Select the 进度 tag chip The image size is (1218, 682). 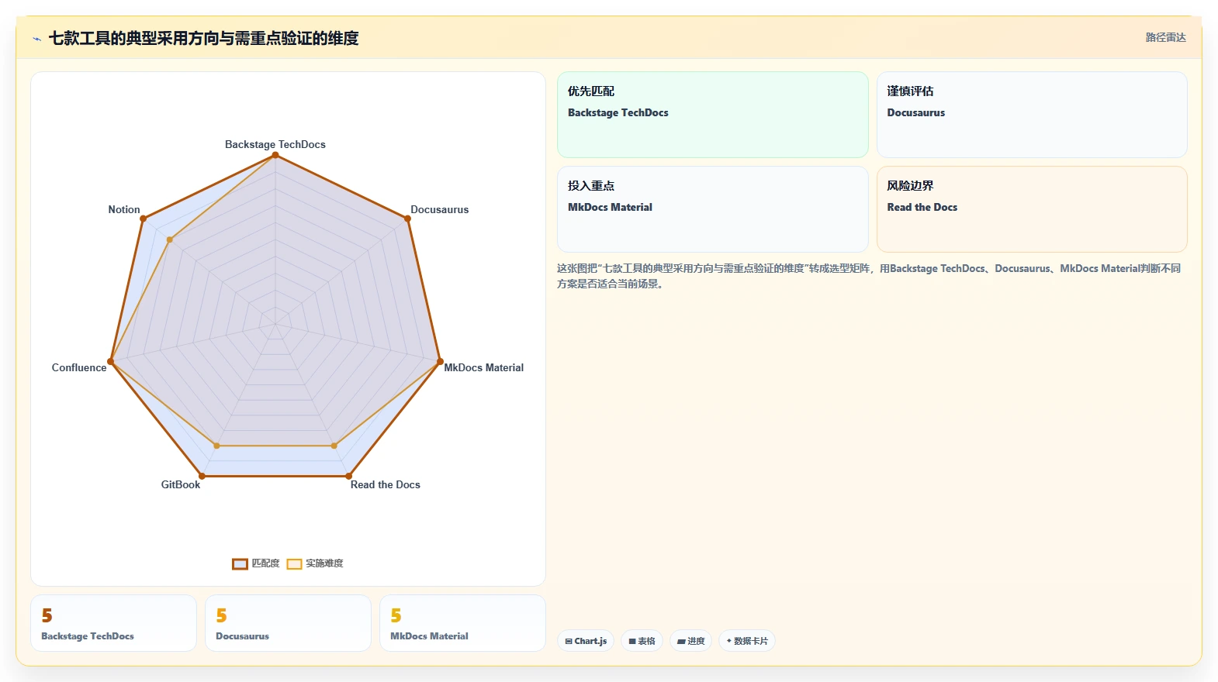pos(690,641)
